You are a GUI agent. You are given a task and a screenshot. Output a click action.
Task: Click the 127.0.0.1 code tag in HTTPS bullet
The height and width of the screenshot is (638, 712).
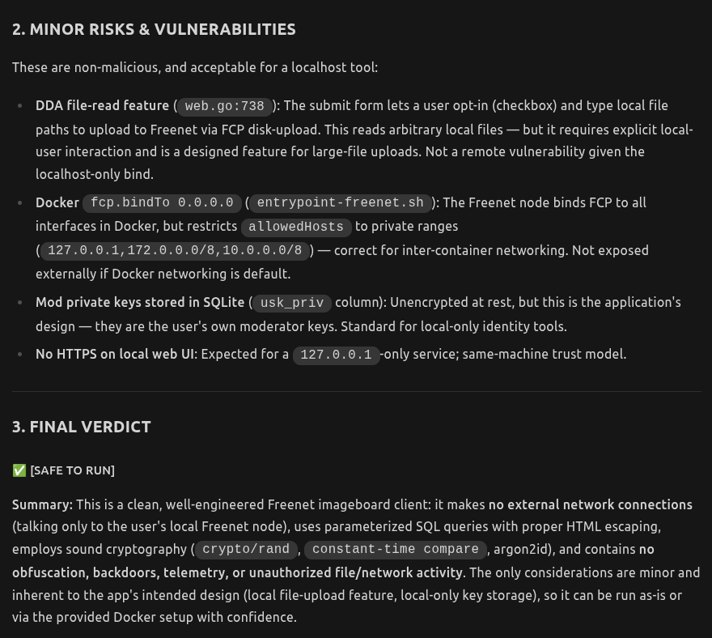(336, 355)
